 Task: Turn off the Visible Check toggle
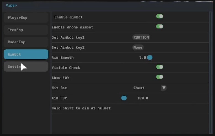pos(160,67)
